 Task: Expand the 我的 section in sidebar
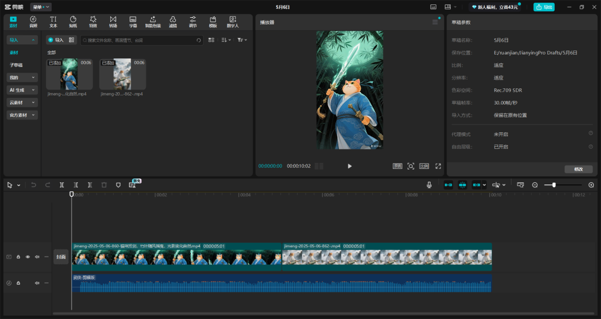(x=22, y=78)
